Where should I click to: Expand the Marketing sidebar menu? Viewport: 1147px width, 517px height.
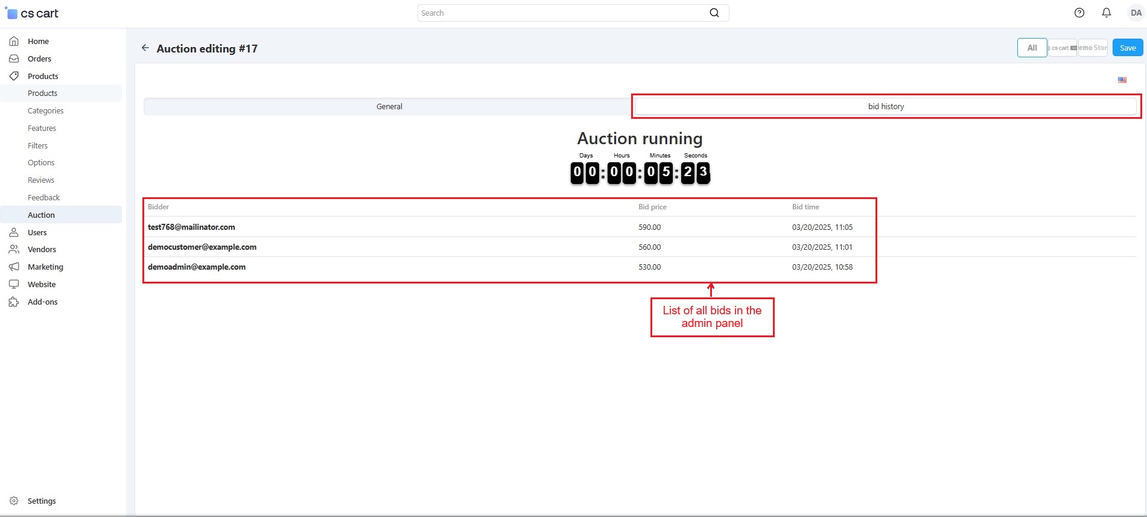pyautogui.click(x=45, y=267)
